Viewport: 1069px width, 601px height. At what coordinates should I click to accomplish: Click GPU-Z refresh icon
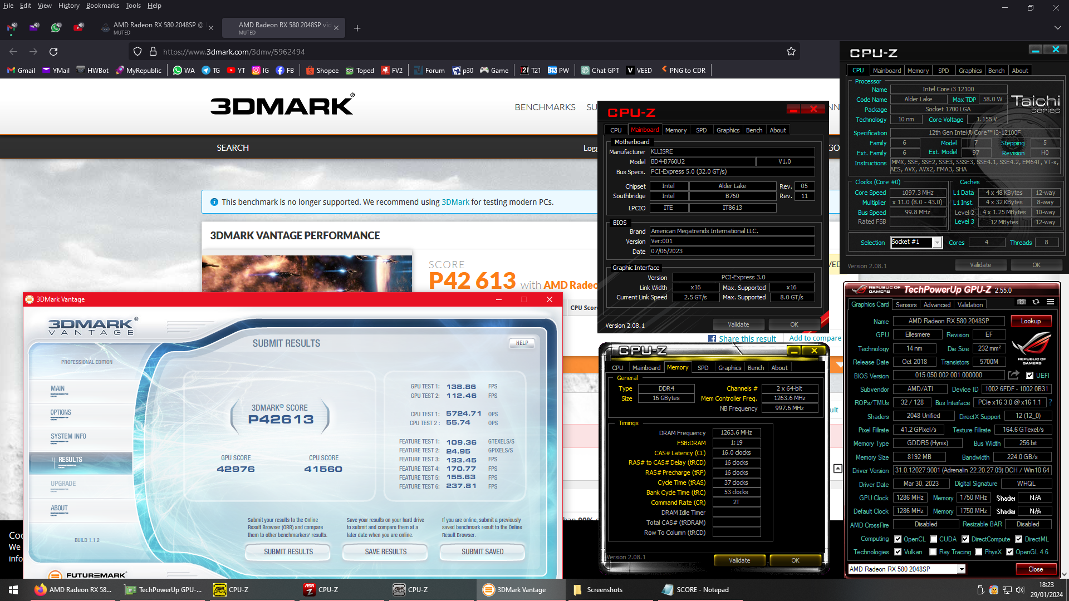(1036, 302)
